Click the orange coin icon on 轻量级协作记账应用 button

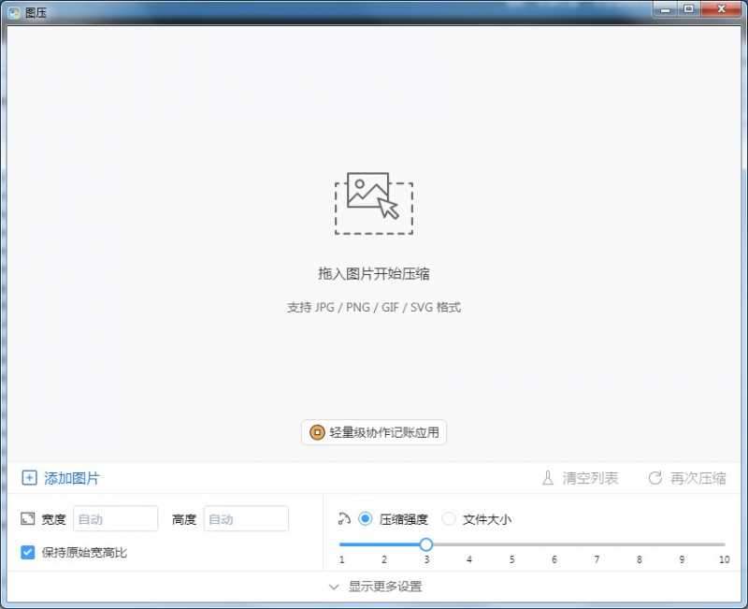[x=315, y=432]
